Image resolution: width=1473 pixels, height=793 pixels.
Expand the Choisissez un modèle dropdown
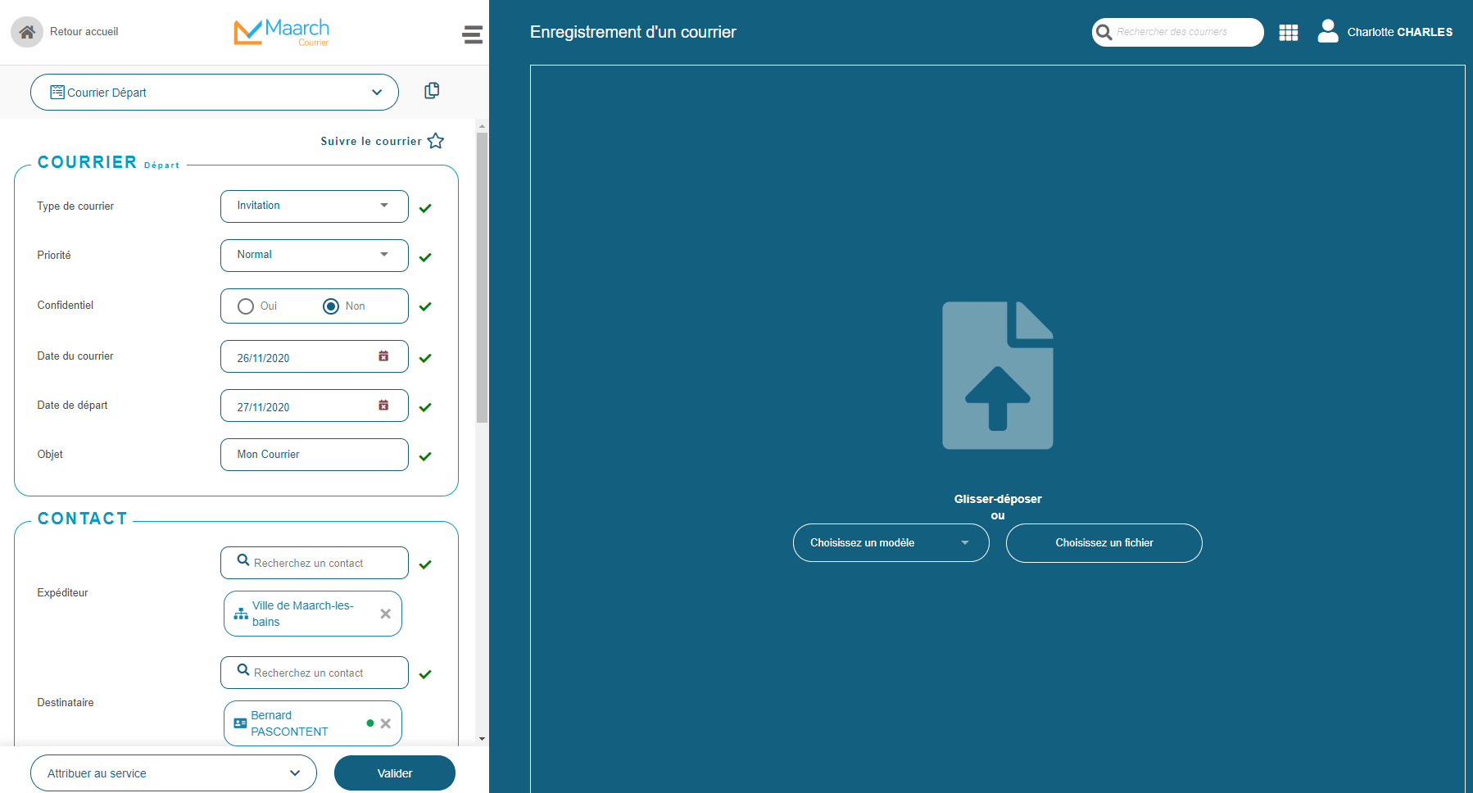coord(891,543)
